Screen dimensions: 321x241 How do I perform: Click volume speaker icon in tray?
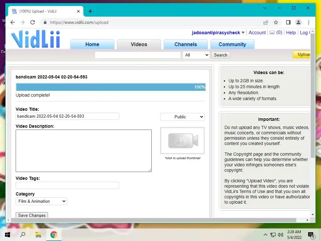(x=281, y=235)
